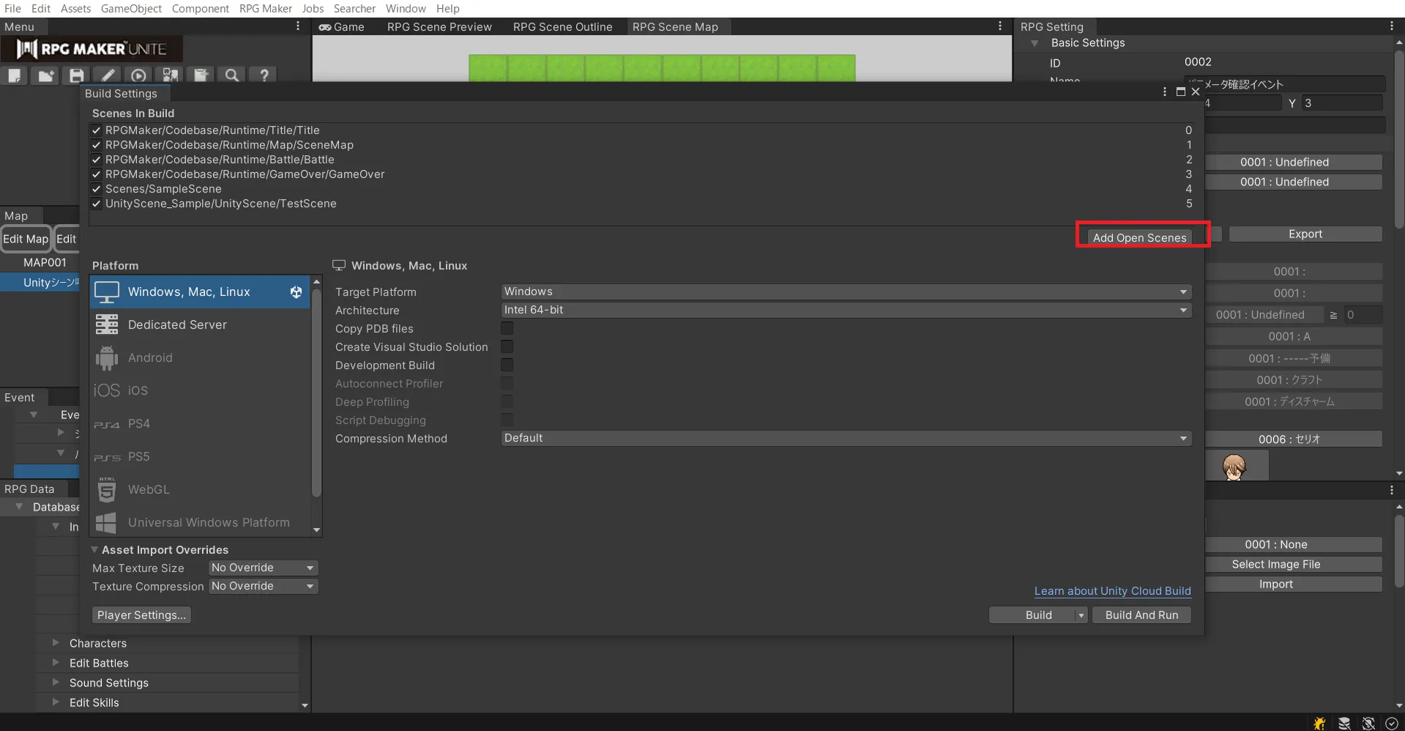Click the pencil edit toolbar icon

click(108, 75)
